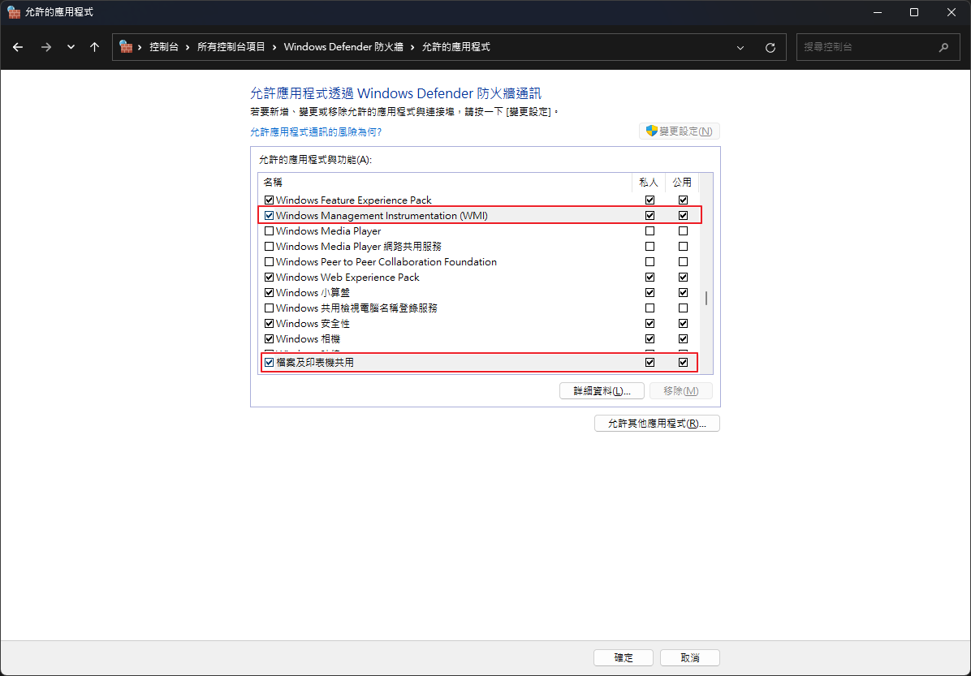Go up one level with the up arrow
This screenshot has width=971, height=676.
[x=94, y=47]
